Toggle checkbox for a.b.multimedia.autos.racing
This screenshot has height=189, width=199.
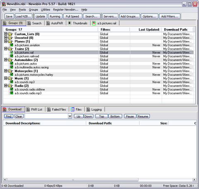(x=12, y=67)
